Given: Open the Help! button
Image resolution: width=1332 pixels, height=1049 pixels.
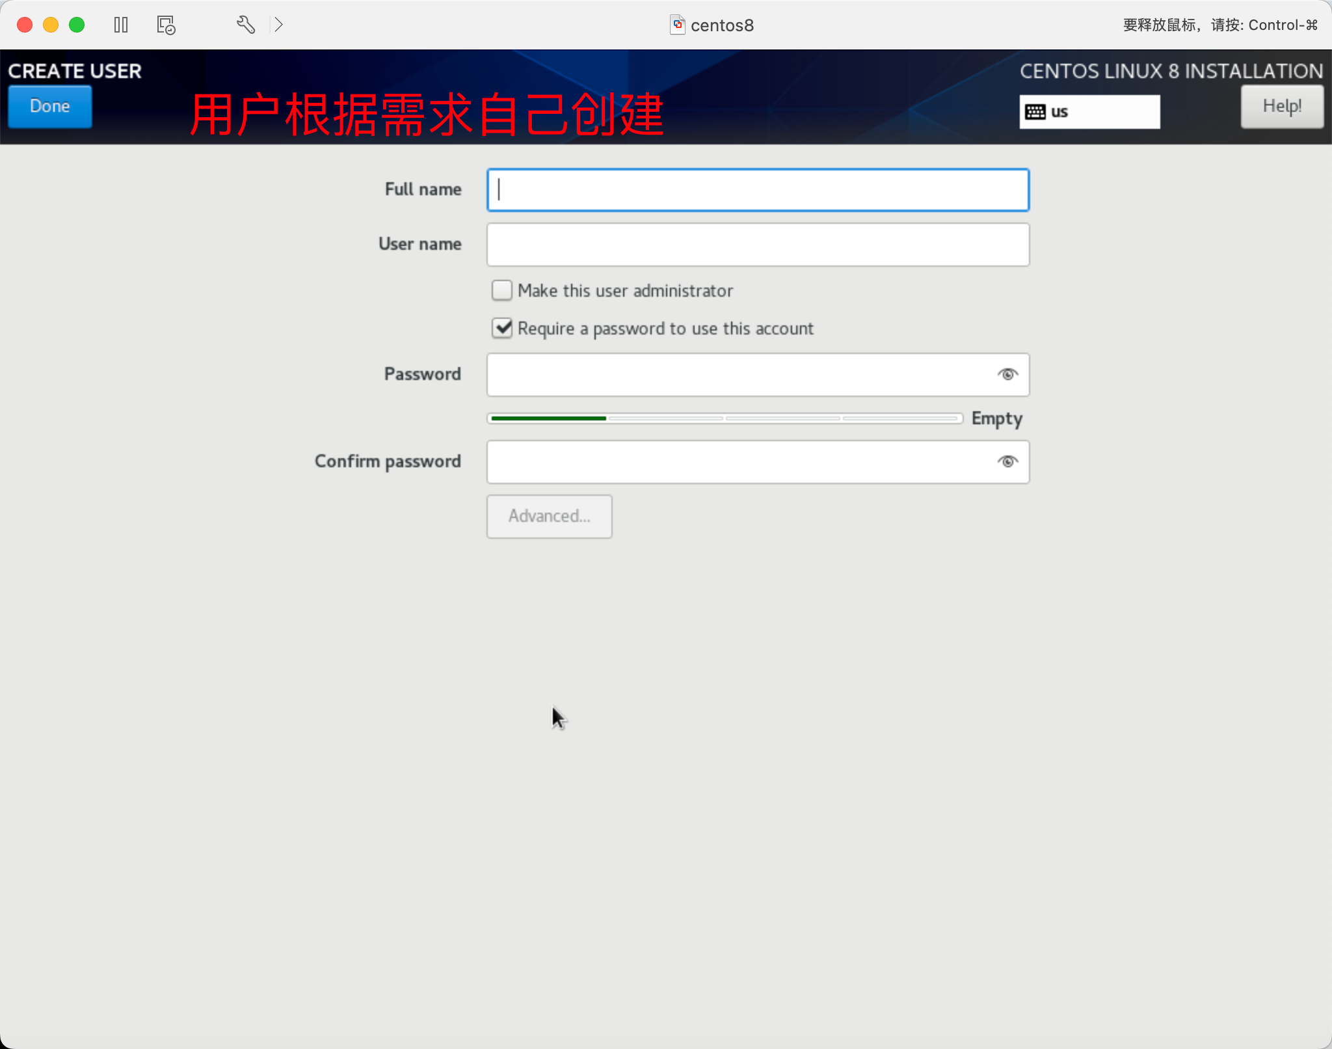Looking at the screenshot, I should point(1281,106).
